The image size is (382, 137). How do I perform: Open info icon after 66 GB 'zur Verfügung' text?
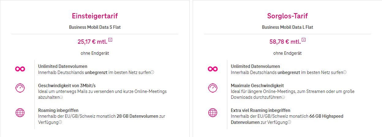(x=289, y=122)
